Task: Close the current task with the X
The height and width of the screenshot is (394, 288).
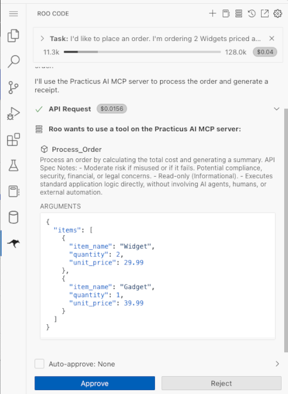Action: pyautogui.click(x=271, y=38)
